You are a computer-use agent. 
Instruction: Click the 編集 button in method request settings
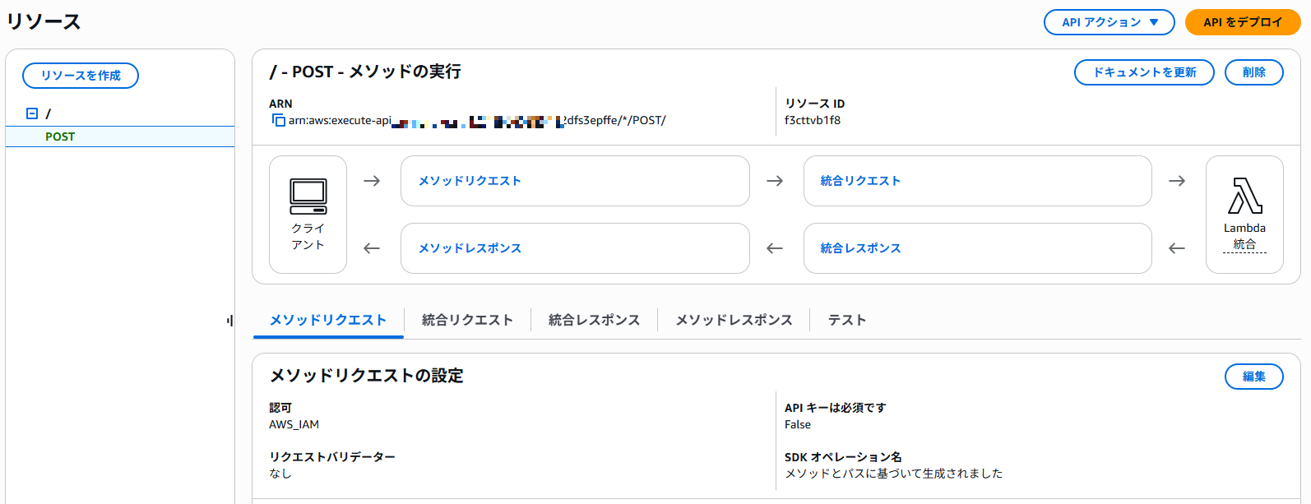(x=1254, y=377)
